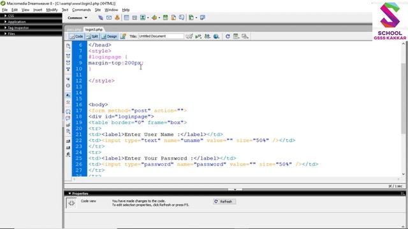The height and width of the screenshot is (229, 408).
Task: Open the Help menu
Action: 126,10
